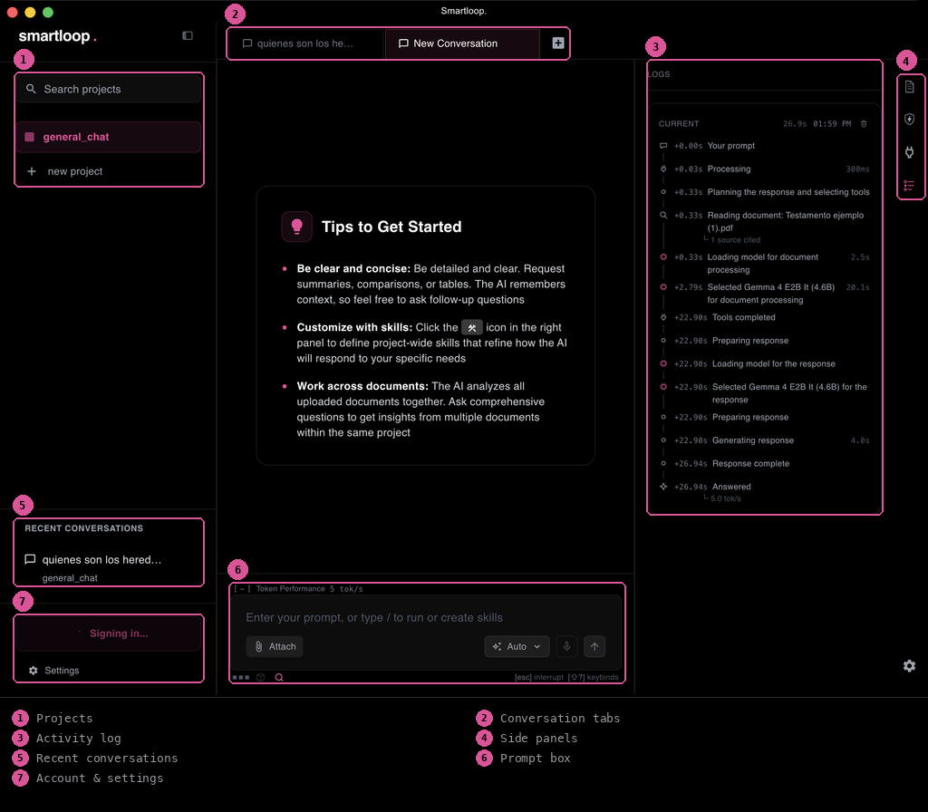Screen dimensions: 928x812
Task: Click the CURRENT log section header
Action: coord(678,123)
